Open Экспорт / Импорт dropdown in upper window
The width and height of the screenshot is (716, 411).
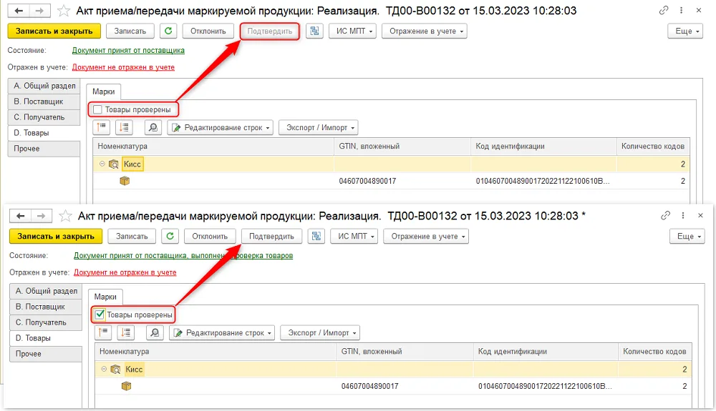(x=319, y=127)
